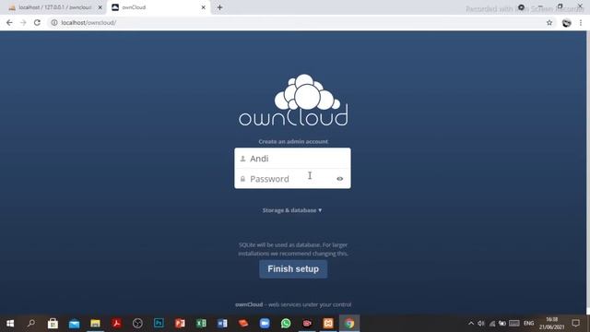Focus the username field containing Andi
The image size is (590, 332).
[292, 159]
